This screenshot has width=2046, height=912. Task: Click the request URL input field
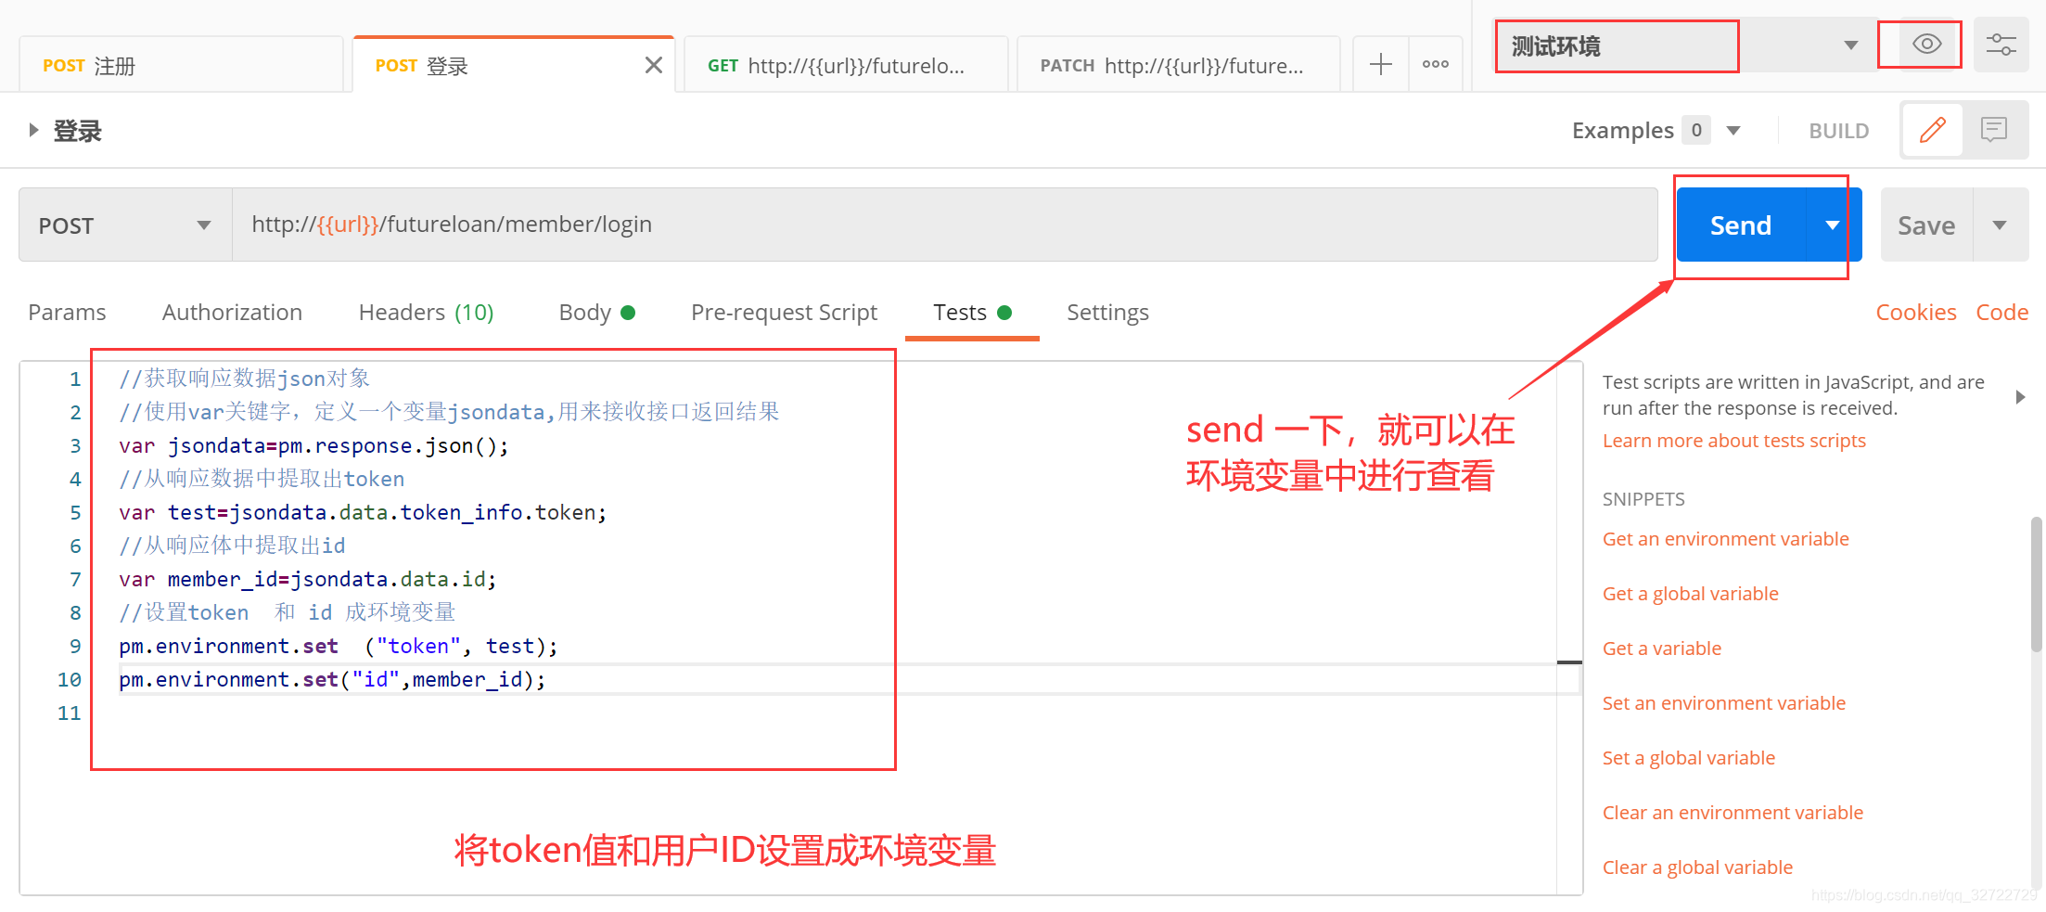[x=944, y=225]
